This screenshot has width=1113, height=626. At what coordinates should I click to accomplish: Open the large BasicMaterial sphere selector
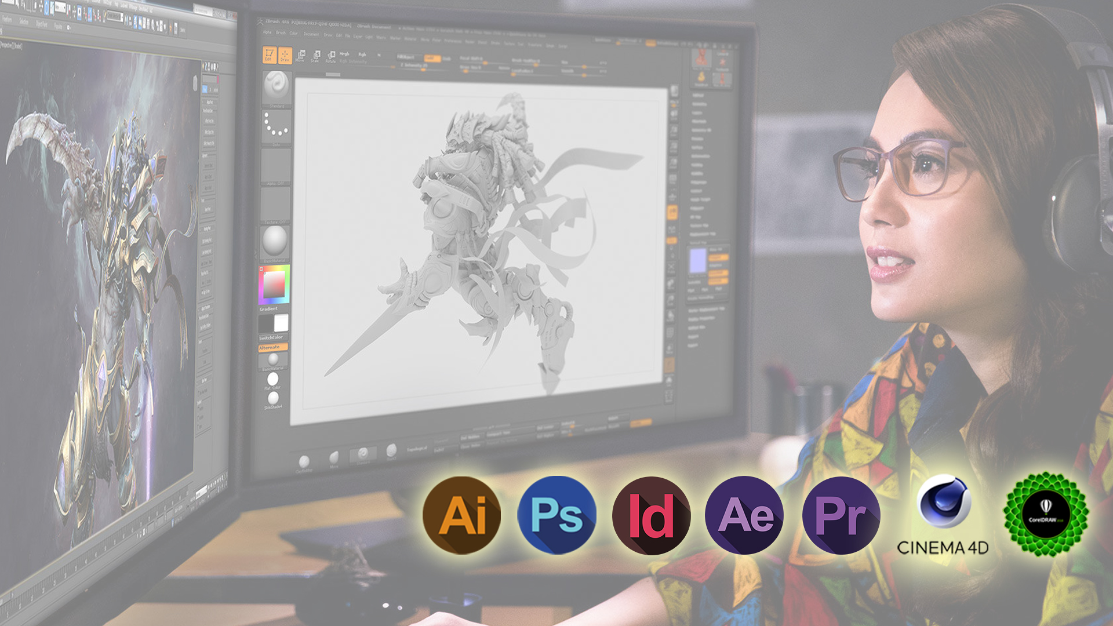click(275, 244)
